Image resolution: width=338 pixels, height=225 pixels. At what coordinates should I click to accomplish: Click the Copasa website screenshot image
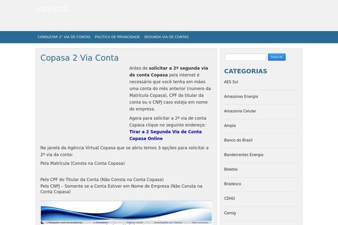[126, 213]
